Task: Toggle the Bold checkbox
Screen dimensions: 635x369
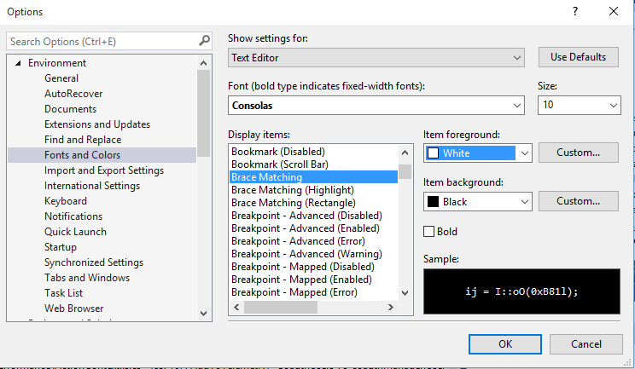Action: (x=428, y=232)
